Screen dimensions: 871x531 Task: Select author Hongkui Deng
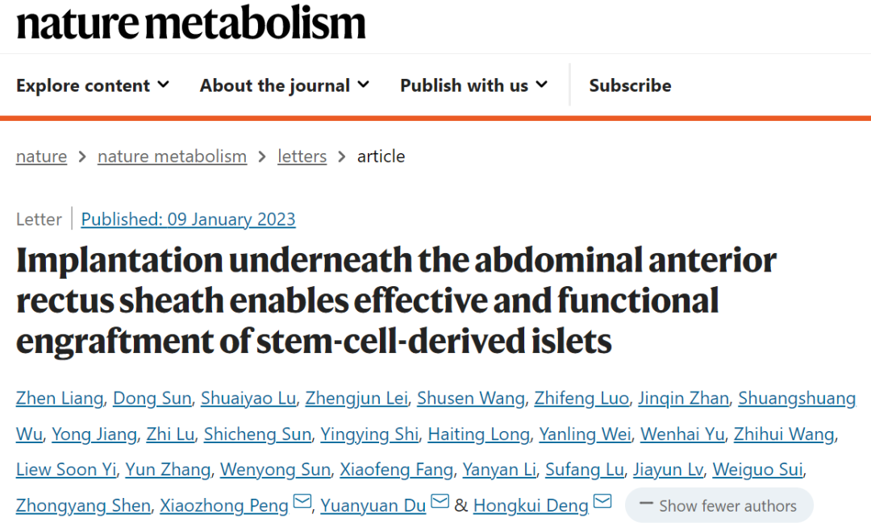click(530, 506)
